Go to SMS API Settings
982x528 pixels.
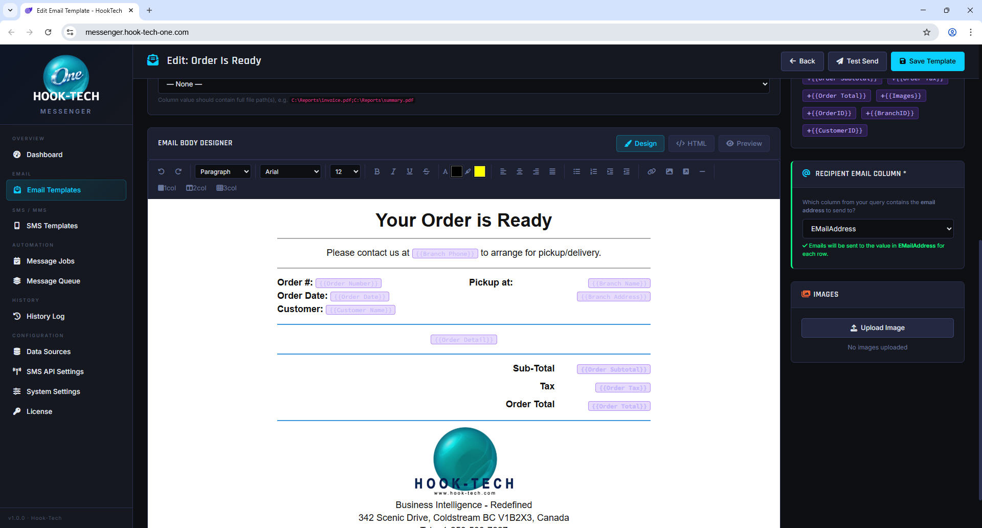click(55, 371)
